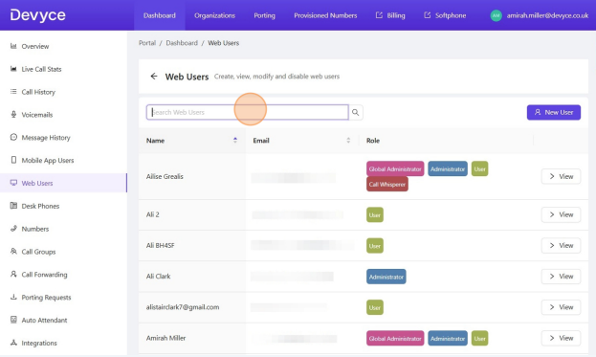Click the Message History bubble icon
Viewport: 596px width, 357px height.
[13, 137]
